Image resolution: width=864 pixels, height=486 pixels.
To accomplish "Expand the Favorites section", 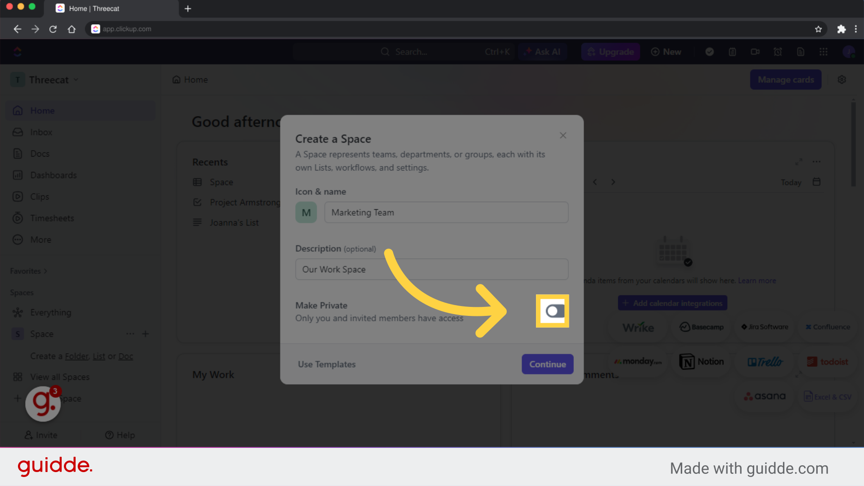I will click(28, 271).
